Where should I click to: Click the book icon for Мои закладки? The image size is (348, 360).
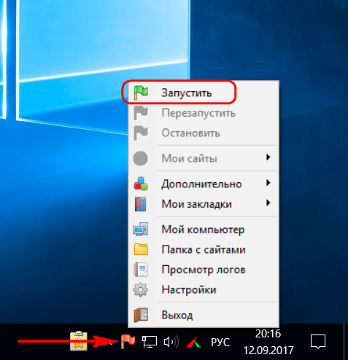point(141,204)
